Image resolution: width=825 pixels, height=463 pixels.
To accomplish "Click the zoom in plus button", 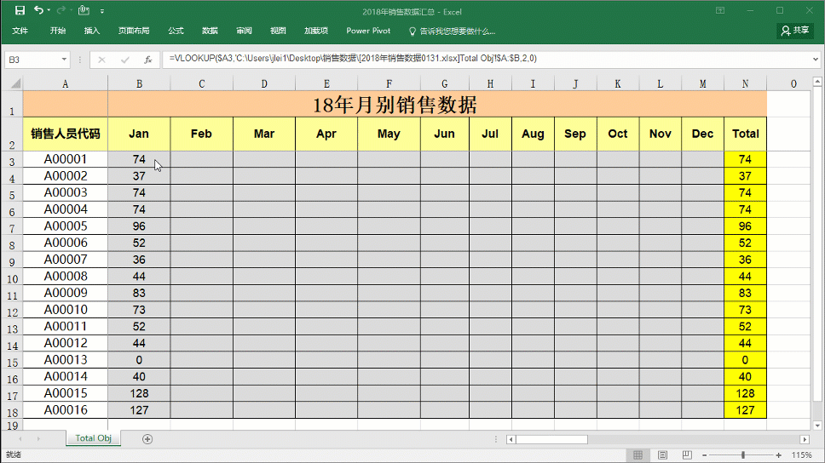I will tap(779, 455).
